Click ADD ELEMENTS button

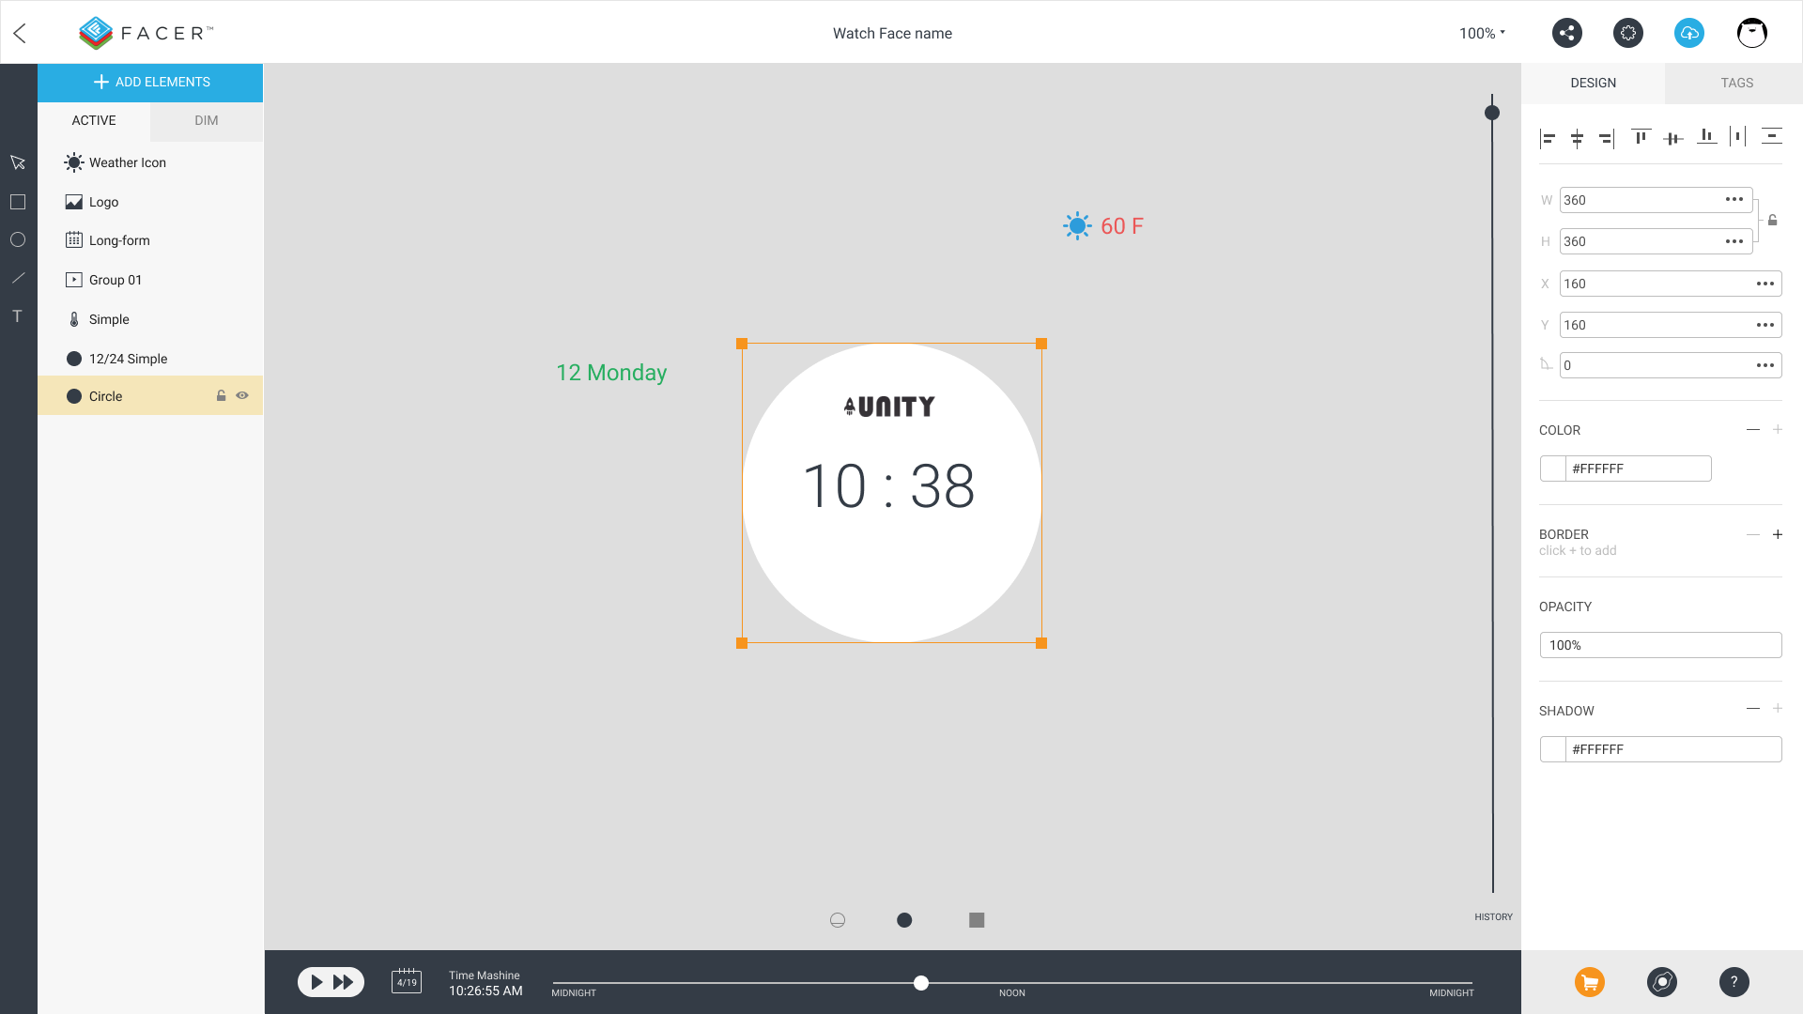tap(150, 81)
